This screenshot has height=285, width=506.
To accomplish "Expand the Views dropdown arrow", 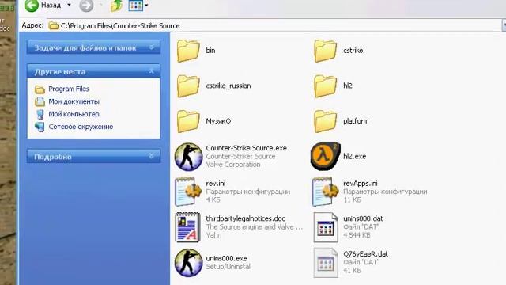I will pos(146,6).
